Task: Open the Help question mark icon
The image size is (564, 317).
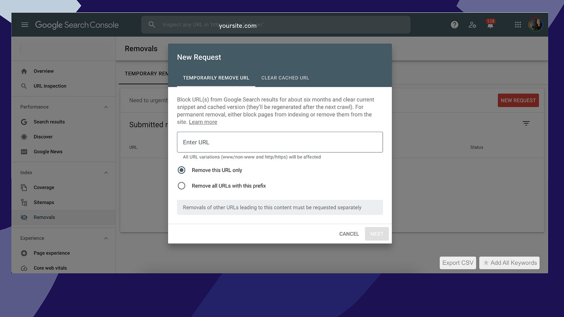Action: tap(454, 25)
